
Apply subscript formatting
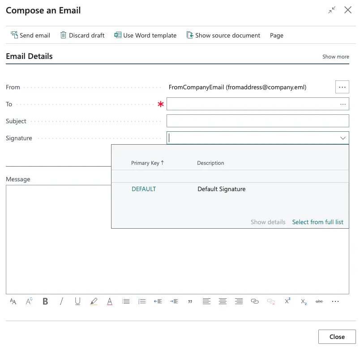click(304, 301)
